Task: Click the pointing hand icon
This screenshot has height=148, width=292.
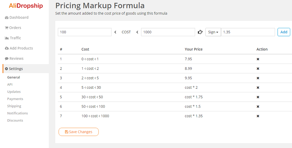Action: click(x=200, y=32)
